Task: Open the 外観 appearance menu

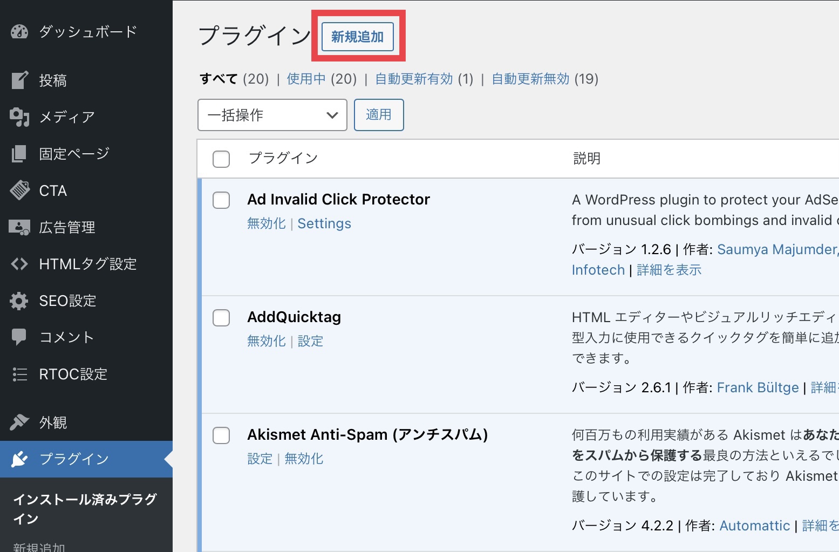Action: click(53, 422)
